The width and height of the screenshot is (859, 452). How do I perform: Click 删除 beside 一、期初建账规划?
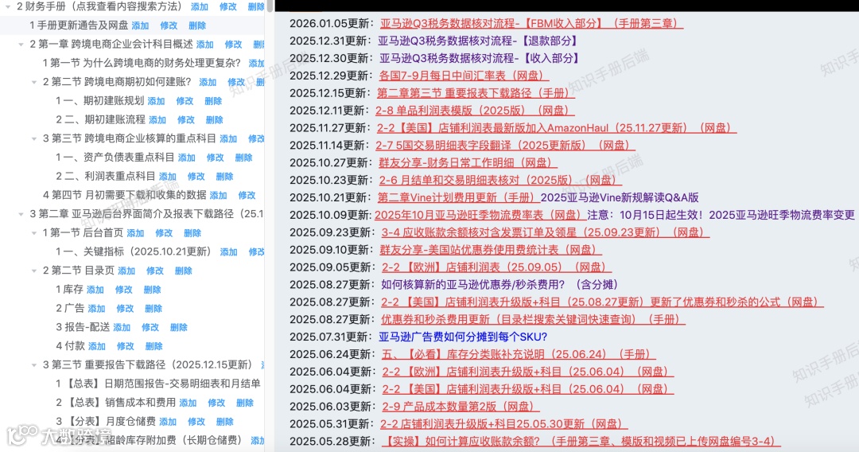pos(213,101)
